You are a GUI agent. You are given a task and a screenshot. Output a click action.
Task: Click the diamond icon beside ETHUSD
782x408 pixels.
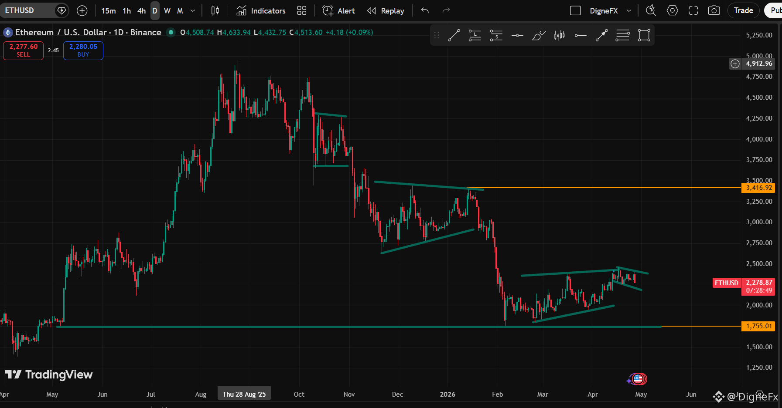point(62,10)
